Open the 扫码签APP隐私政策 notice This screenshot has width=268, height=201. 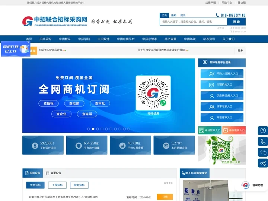[x=51, y=50]
